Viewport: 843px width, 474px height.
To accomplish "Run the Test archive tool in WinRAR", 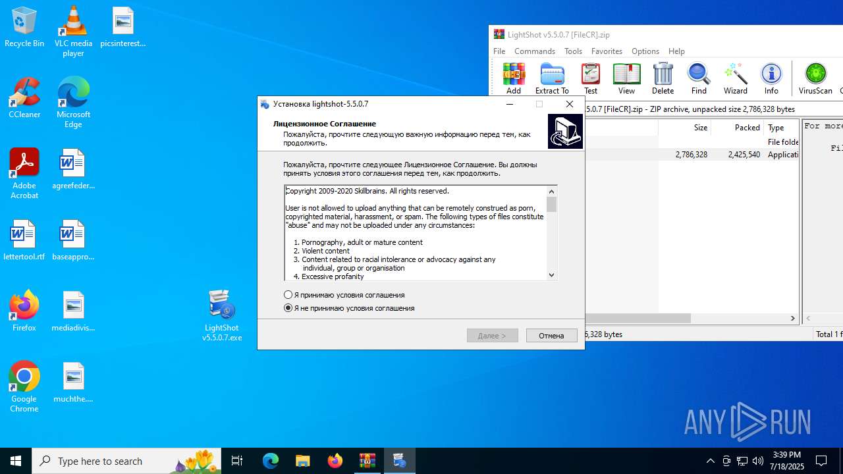I will [591, 78].
